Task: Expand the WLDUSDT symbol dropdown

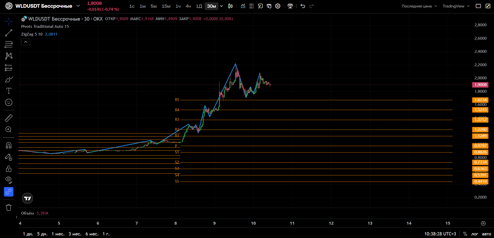Action: pyautogui.click(x=78, y=6)
